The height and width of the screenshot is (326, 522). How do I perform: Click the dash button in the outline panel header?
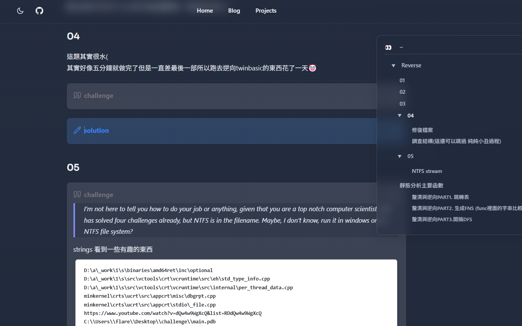[x=401, y=47]
